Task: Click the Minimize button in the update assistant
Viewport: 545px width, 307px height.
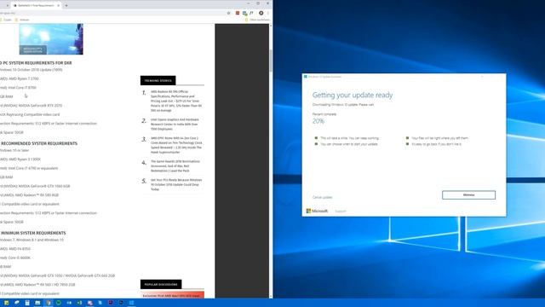Action: 468,195
